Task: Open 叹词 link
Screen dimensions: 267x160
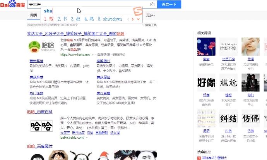Action: click(x=90, y=132)
